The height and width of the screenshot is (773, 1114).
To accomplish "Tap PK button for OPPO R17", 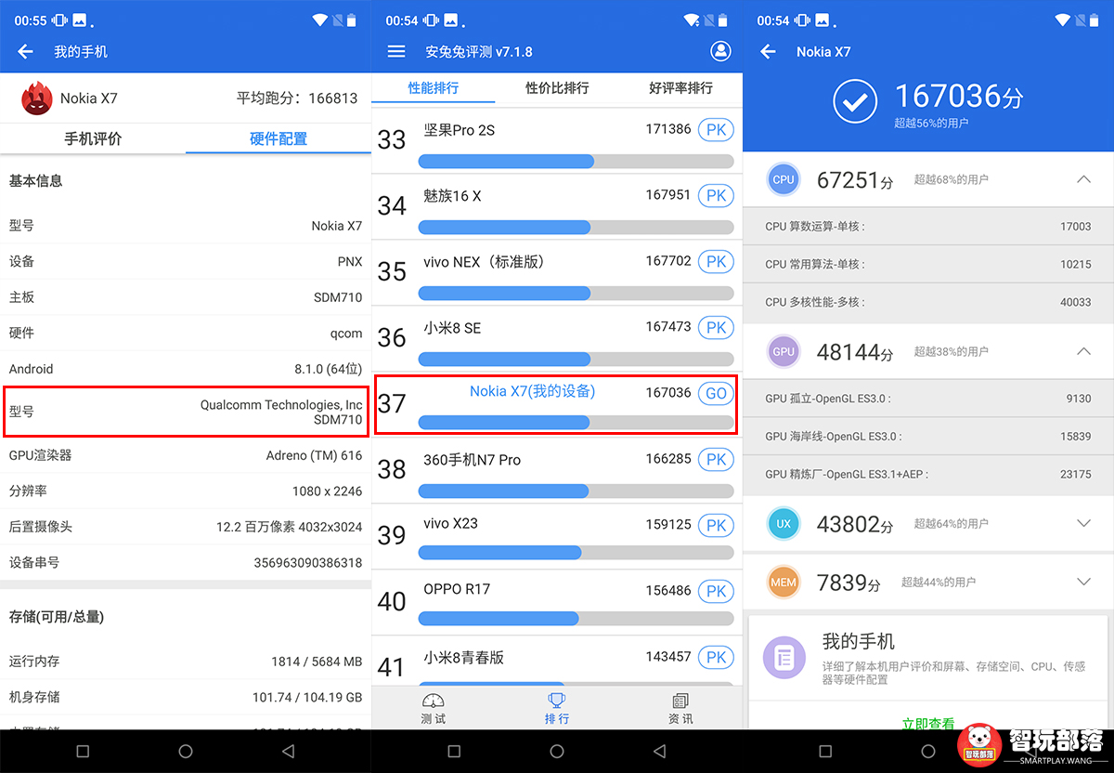I will [716, 592].
